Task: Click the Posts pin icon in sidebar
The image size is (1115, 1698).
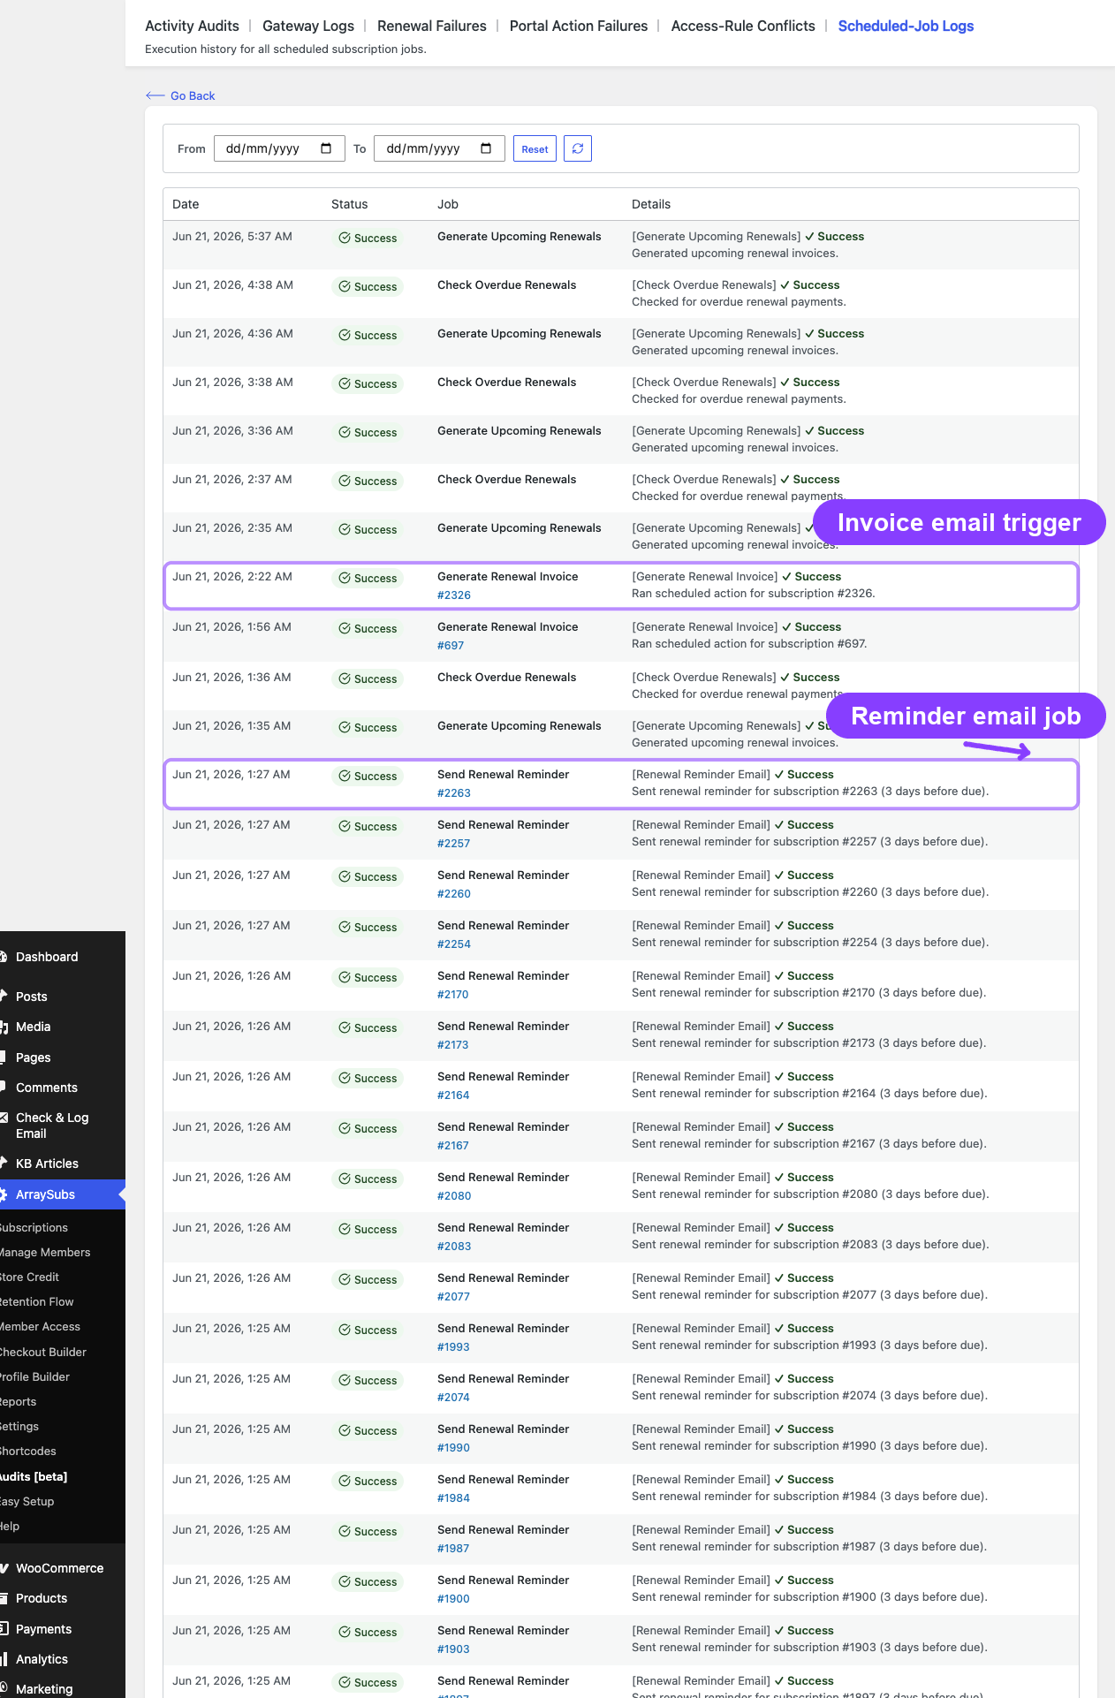Action: tap(4, 996)
